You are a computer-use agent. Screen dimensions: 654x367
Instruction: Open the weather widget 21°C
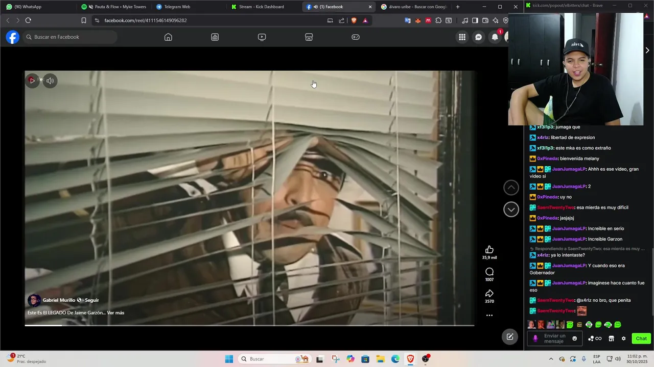(27, 359)
